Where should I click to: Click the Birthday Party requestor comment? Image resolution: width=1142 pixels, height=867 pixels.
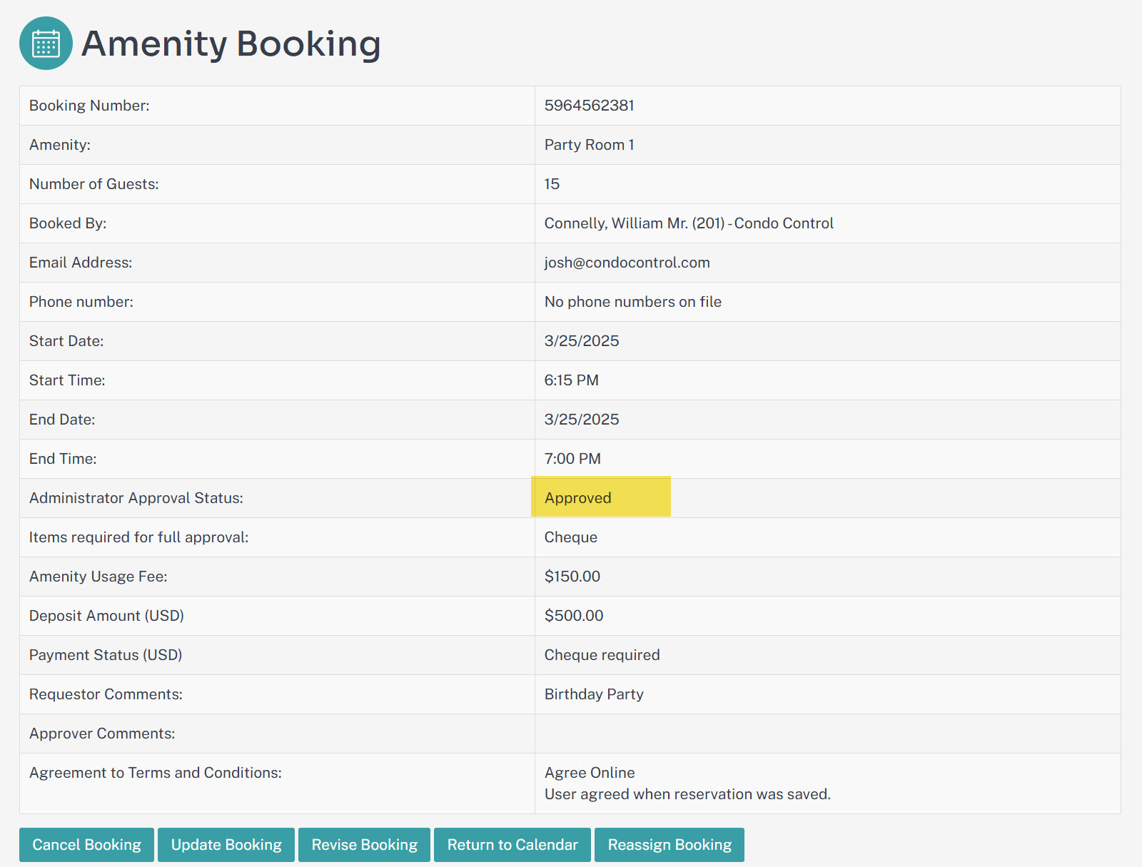[x=594, y=694]
